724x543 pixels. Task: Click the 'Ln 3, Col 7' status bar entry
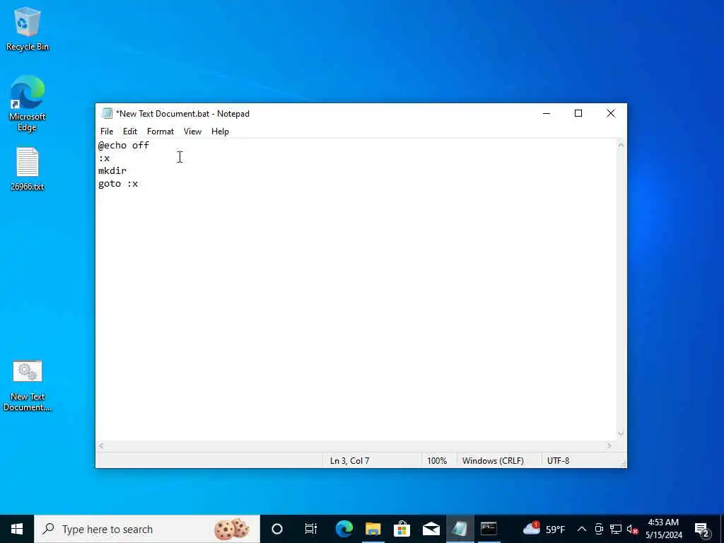[349, 461]
